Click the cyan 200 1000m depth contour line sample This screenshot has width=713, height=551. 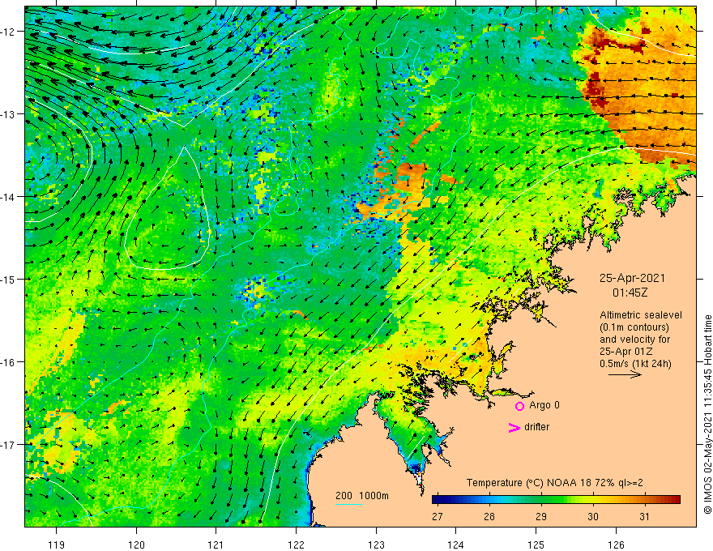348,504
